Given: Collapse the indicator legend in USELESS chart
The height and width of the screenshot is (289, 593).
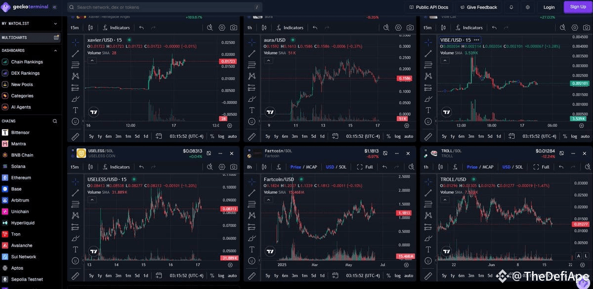Looking at the screenshot, I should 92,200.
